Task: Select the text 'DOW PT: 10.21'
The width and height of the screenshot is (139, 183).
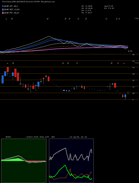Action: tap(11, 13)
